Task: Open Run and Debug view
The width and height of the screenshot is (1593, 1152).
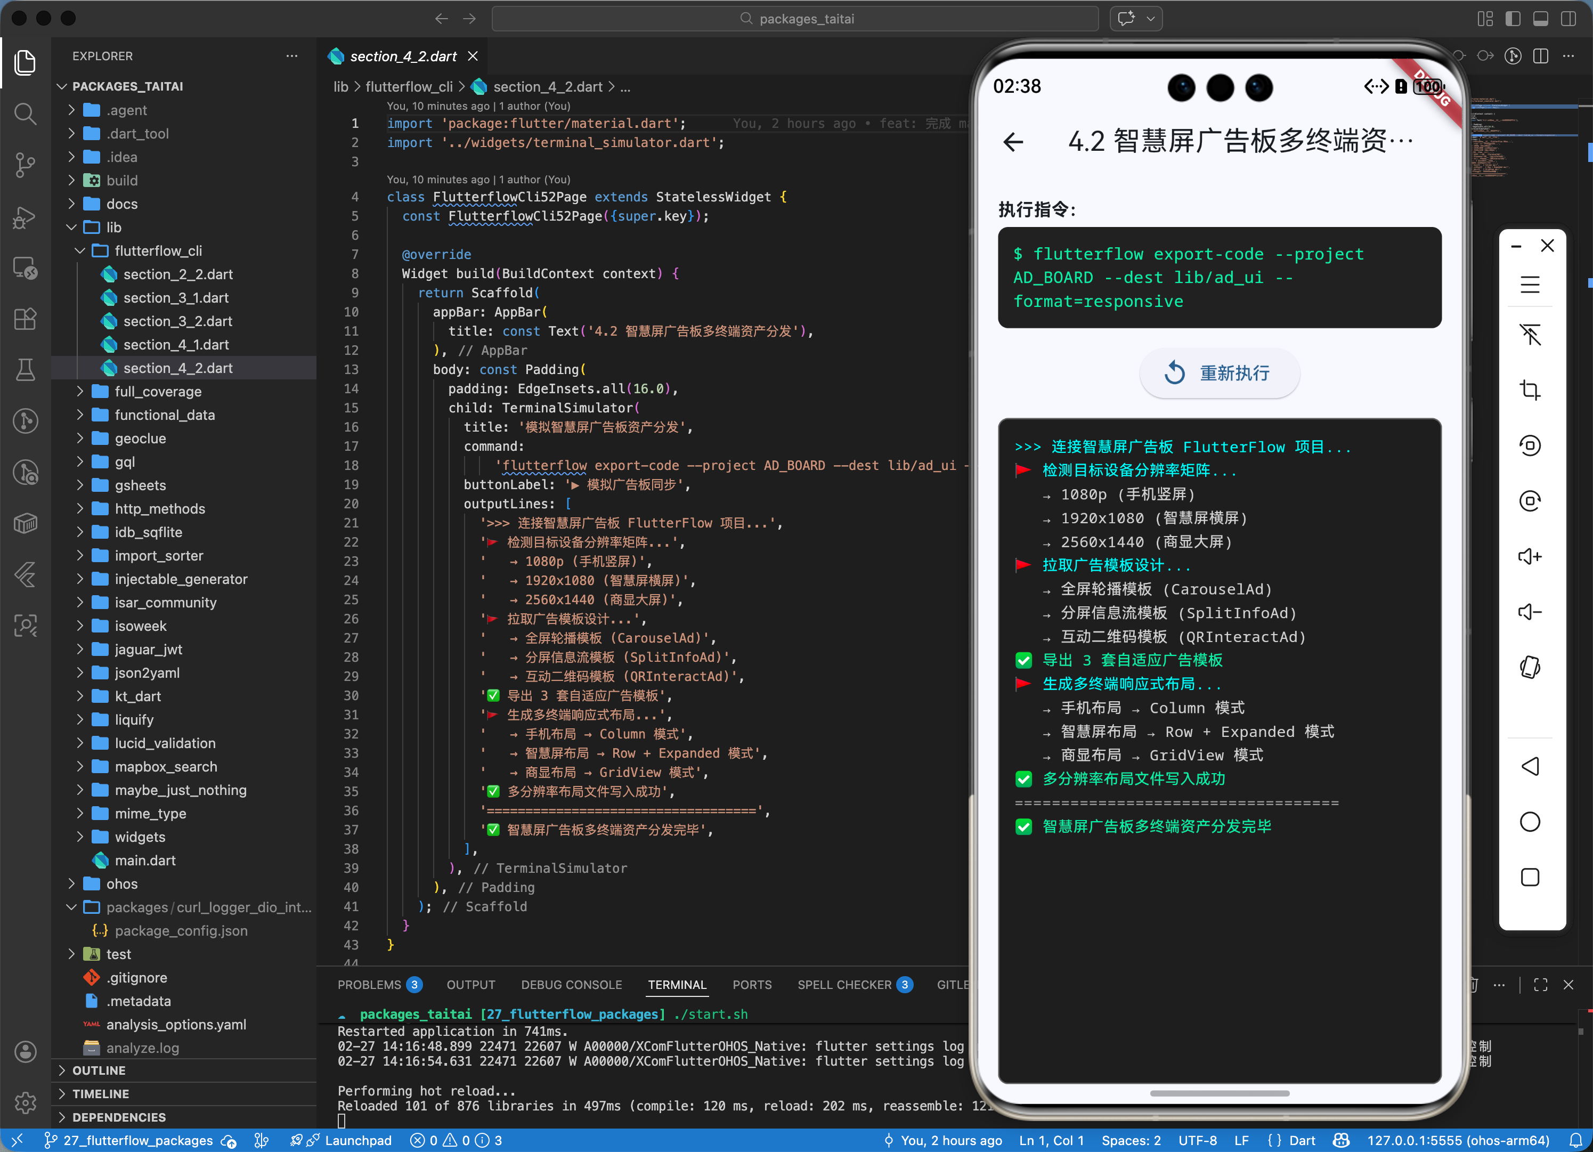Action: tap(25, 217)
